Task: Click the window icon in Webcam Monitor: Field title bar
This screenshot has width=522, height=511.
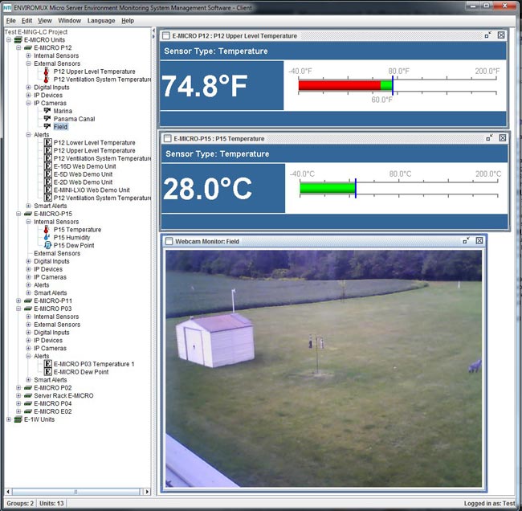Action: pyautogui.click(x=169, y=241)
